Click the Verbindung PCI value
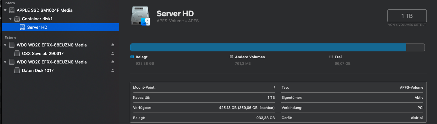The image size is (437, 124). [420, 108]
